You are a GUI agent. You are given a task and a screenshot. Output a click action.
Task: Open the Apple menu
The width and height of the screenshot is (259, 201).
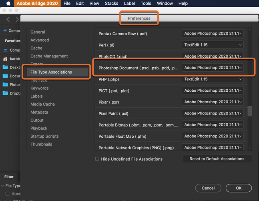(8, 4)
